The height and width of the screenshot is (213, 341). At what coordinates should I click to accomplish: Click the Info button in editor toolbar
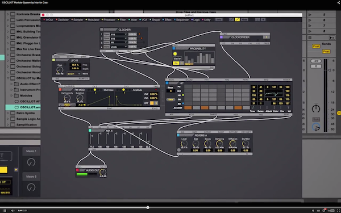click(219, 19)
